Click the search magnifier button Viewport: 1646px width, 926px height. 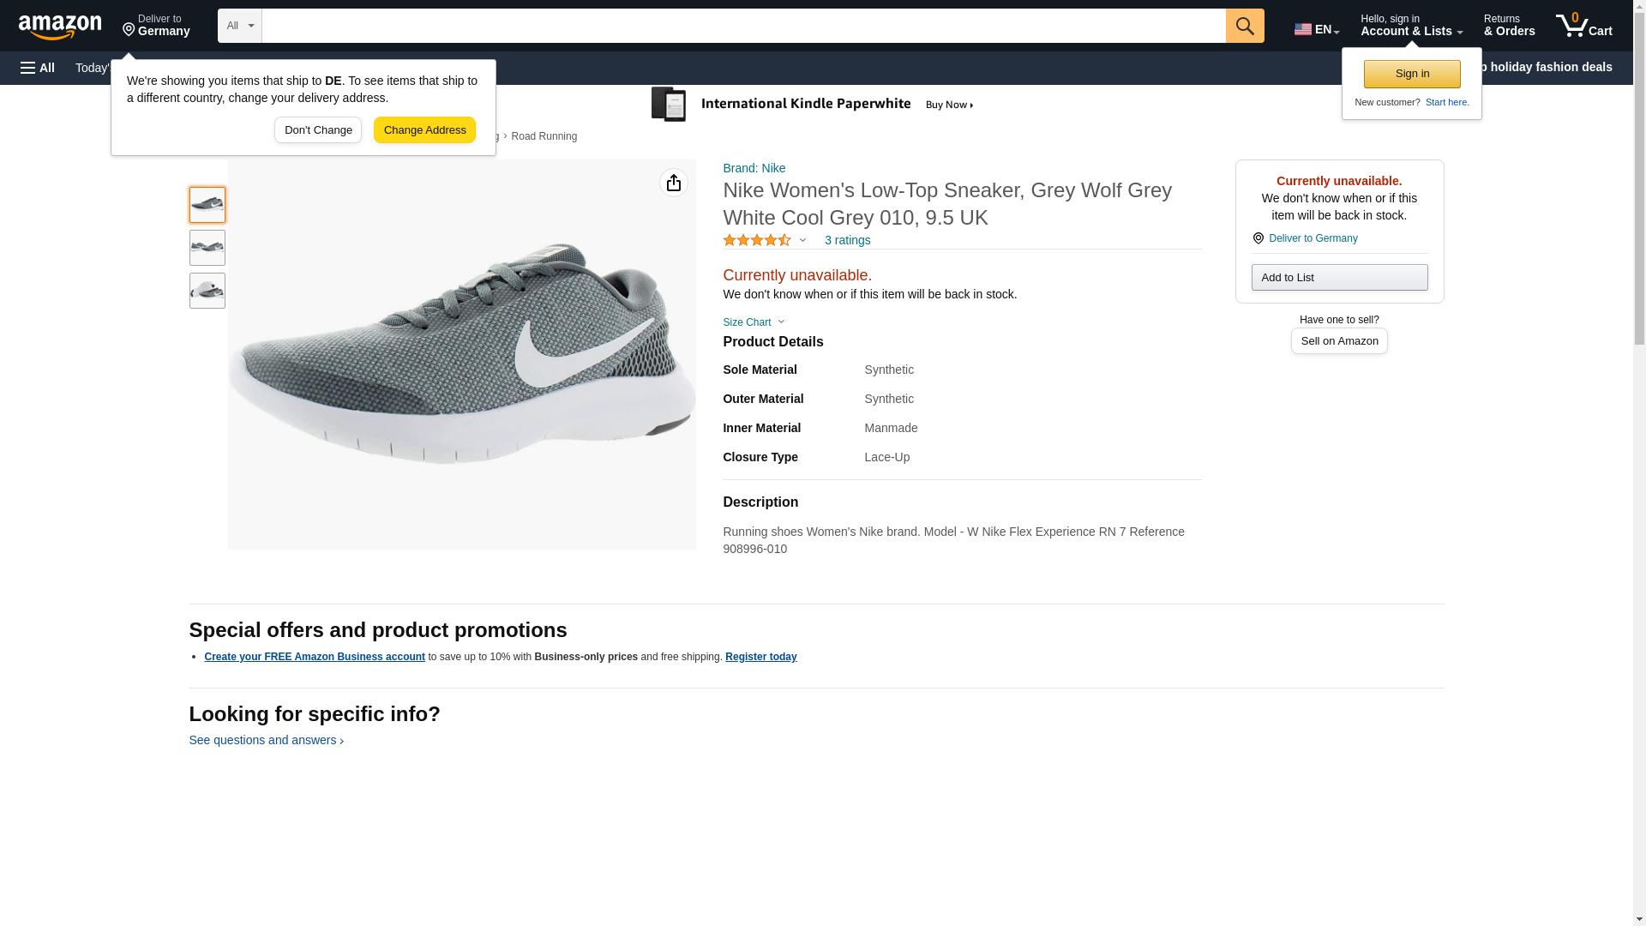(x=1245, y=26)
